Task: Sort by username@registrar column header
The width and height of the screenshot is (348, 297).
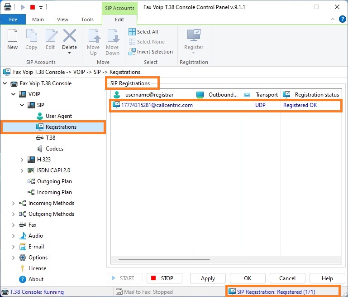Action: click(x=152, y=95)
